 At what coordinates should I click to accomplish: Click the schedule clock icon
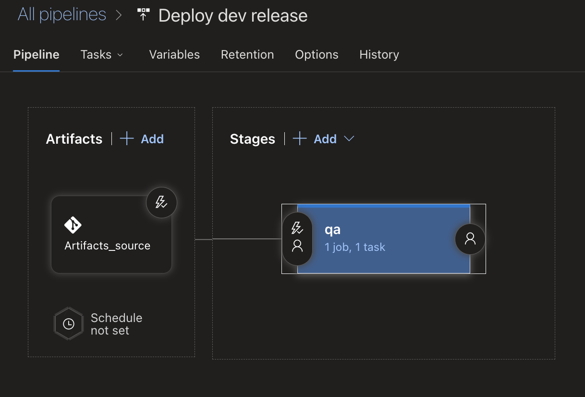coord(69,324)
